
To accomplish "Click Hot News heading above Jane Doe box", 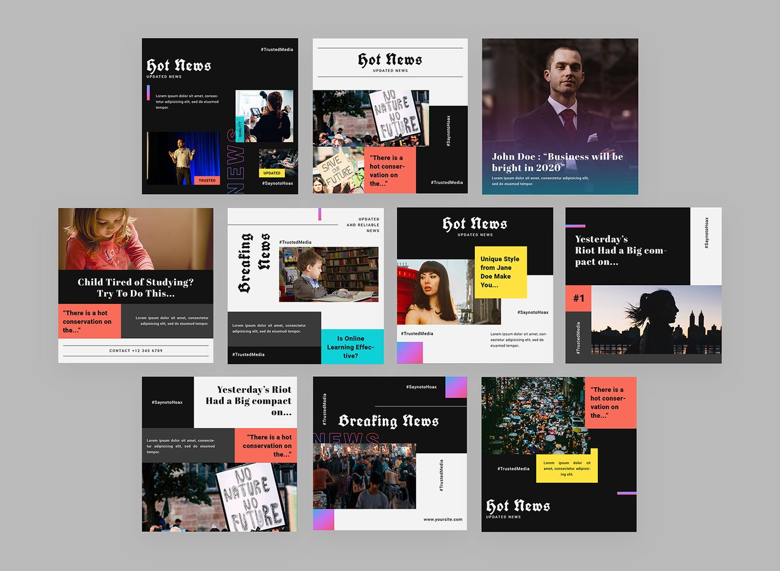I will pyautogui.click(x=475, y=223).
